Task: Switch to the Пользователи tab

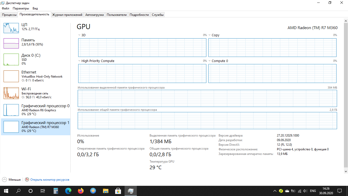Action: coord(117,15)
